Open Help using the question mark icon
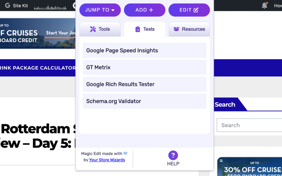The height and width of the screenshot is (176, 282). click(x=173, y=155)
